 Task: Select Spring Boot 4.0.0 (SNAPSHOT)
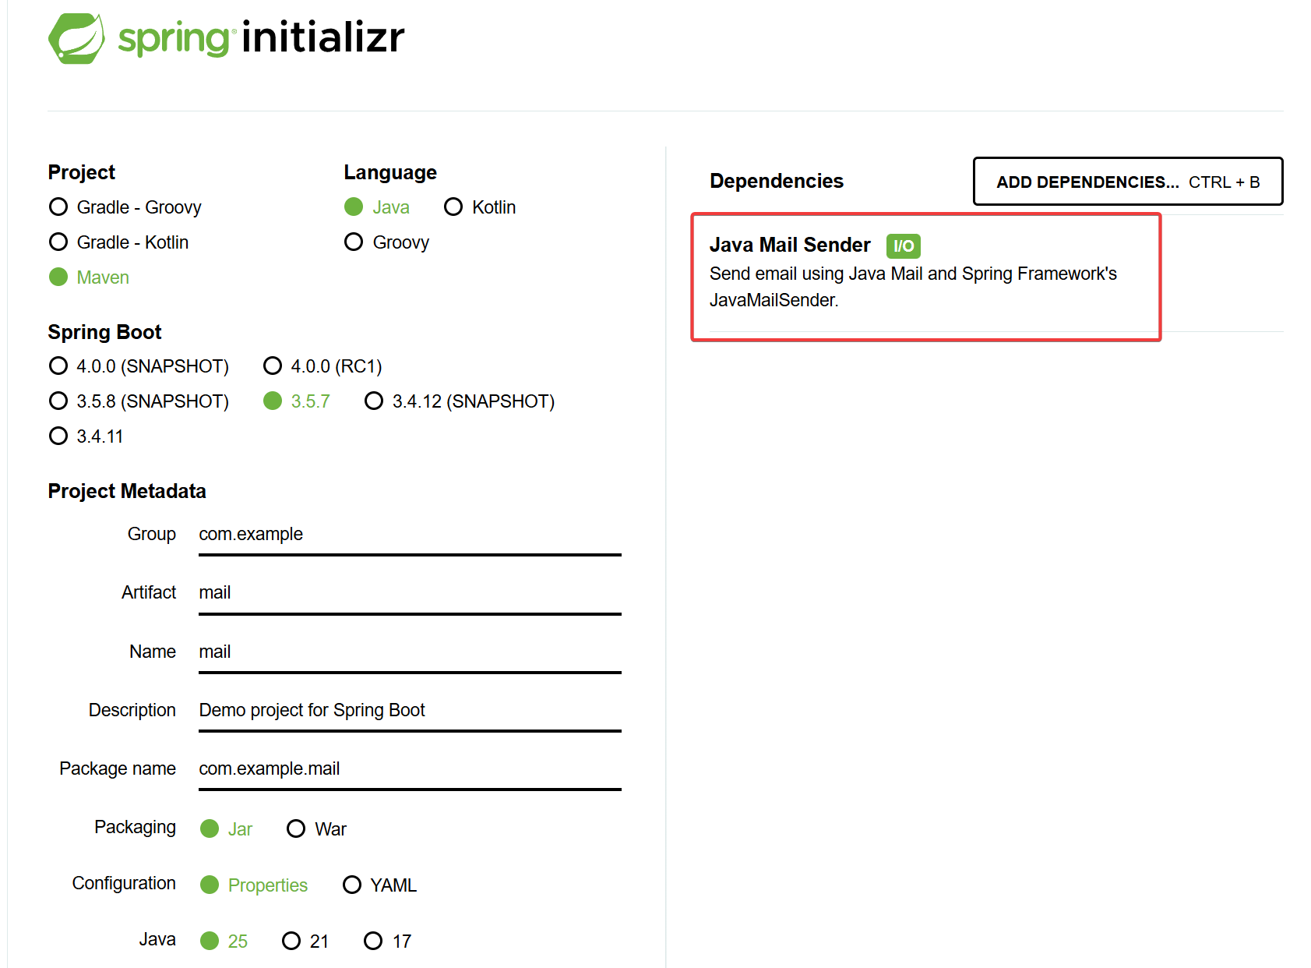[58, 366]
